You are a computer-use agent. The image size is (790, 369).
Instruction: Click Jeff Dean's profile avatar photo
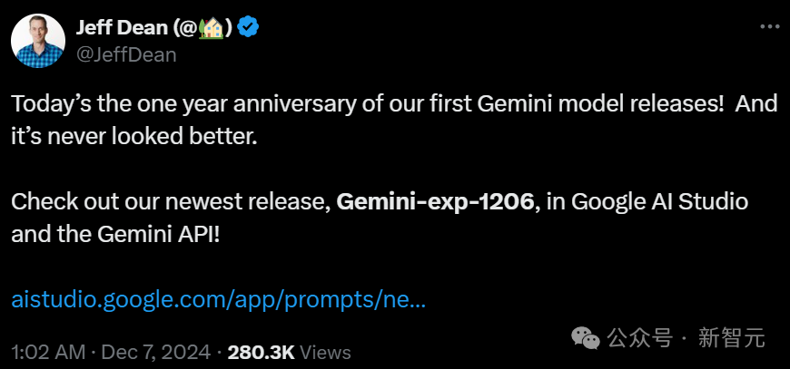[x=38, y=41]
